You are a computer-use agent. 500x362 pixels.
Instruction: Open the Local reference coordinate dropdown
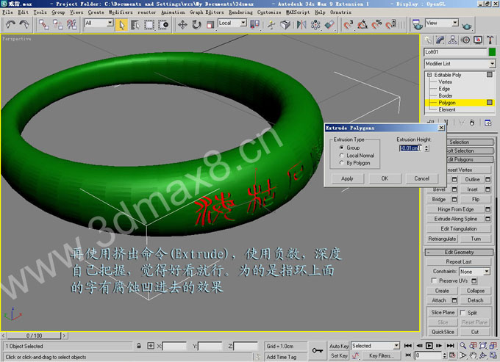pos(234,23)
